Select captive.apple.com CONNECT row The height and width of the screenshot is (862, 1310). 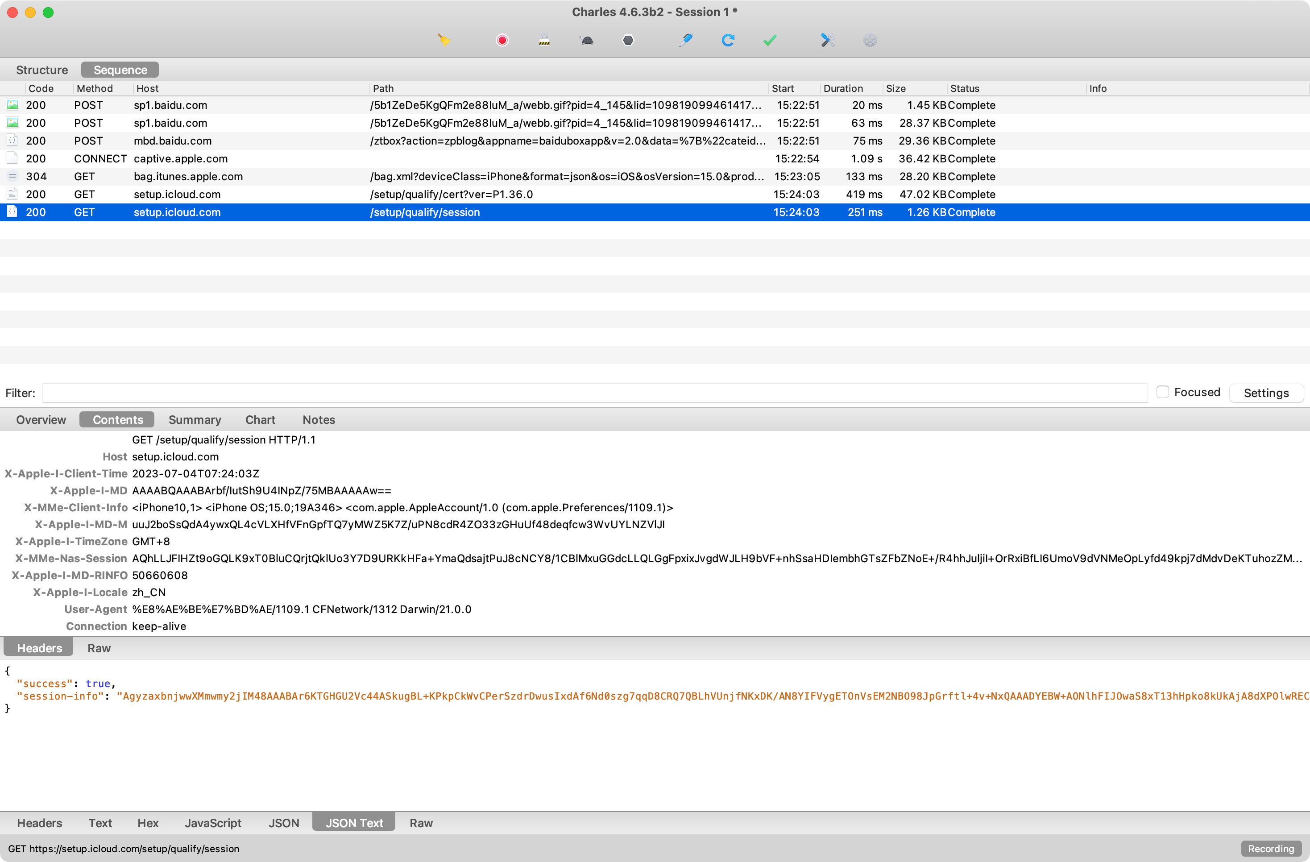[x=655, y=158]
